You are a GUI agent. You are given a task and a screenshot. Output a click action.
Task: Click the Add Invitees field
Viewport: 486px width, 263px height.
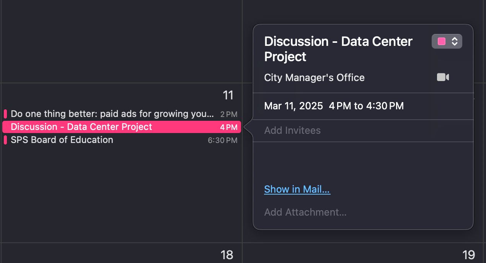292,130
